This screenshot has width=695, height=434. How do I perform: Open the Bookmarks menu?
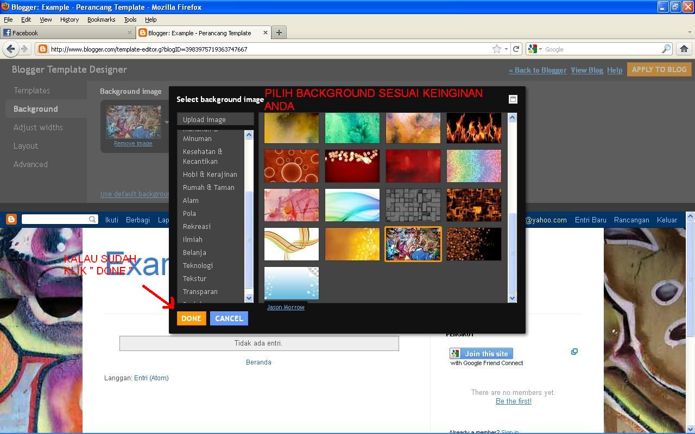[101, 20]
